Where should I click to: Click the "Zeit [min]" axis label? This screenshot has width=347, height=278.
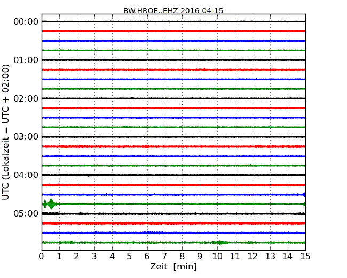173,266
